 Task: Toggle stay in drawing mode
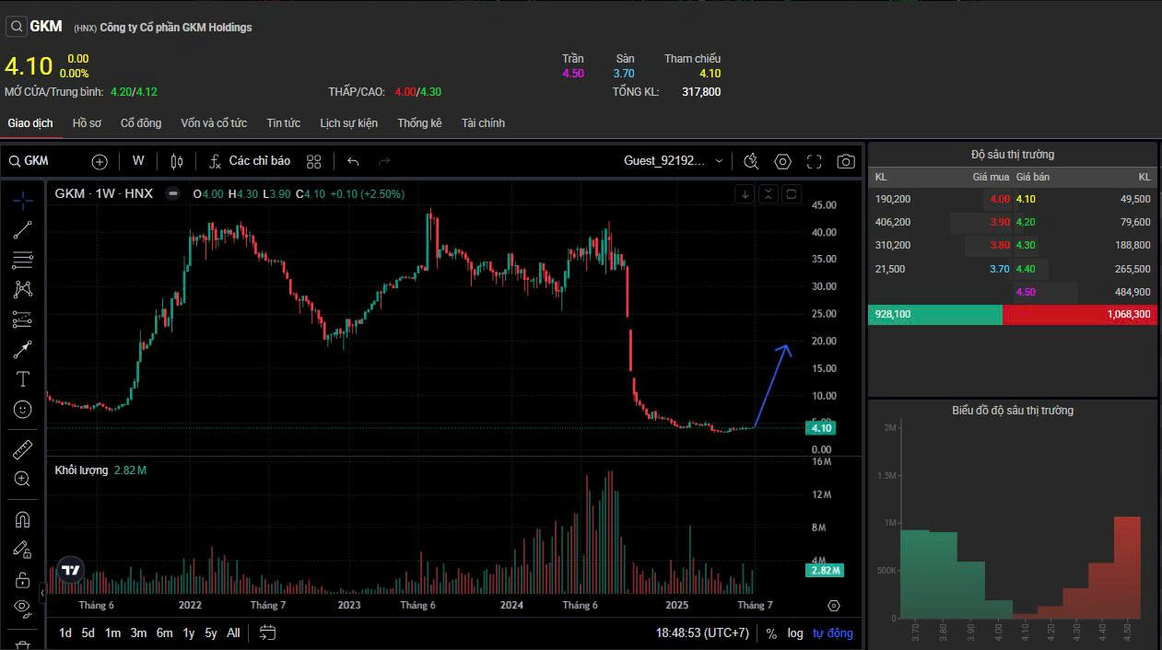(23, 550)
